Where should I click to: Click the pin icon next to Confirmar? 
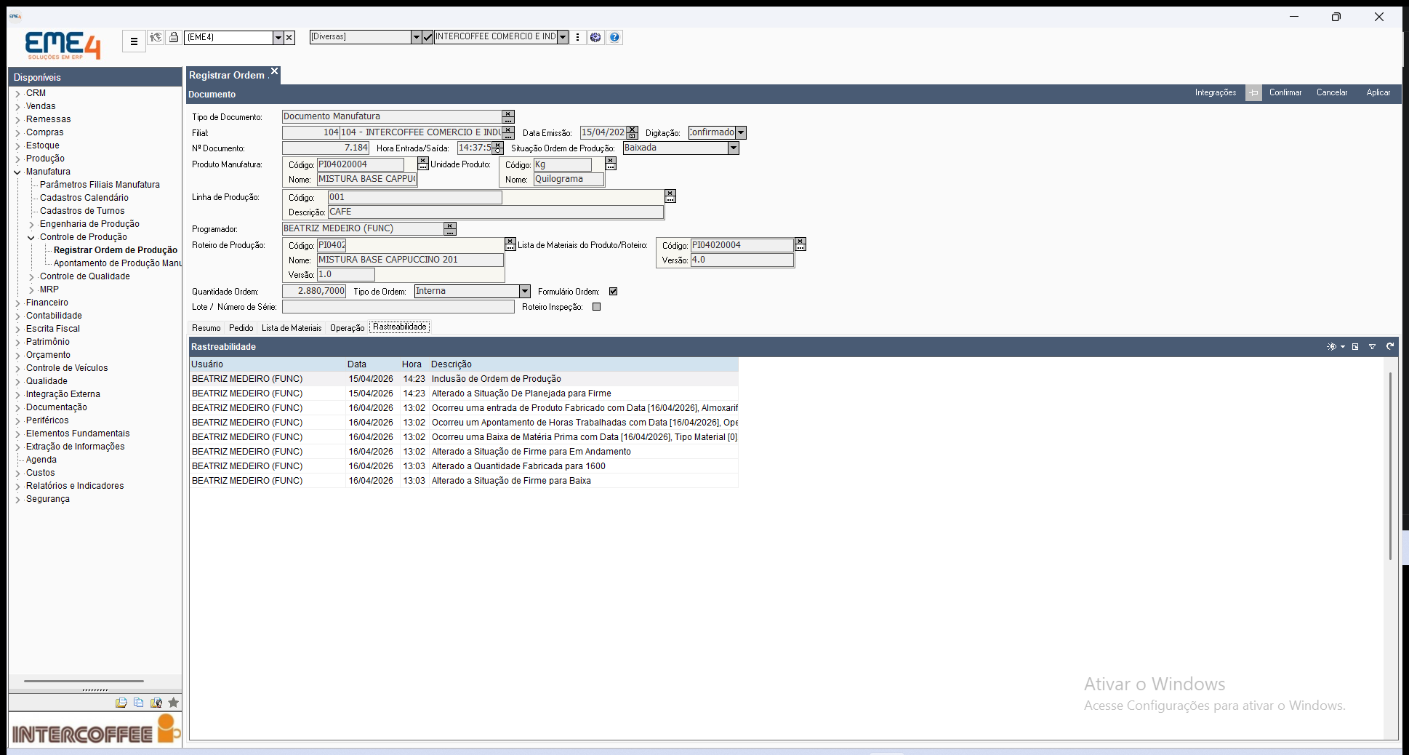(x=1253, y=93)
